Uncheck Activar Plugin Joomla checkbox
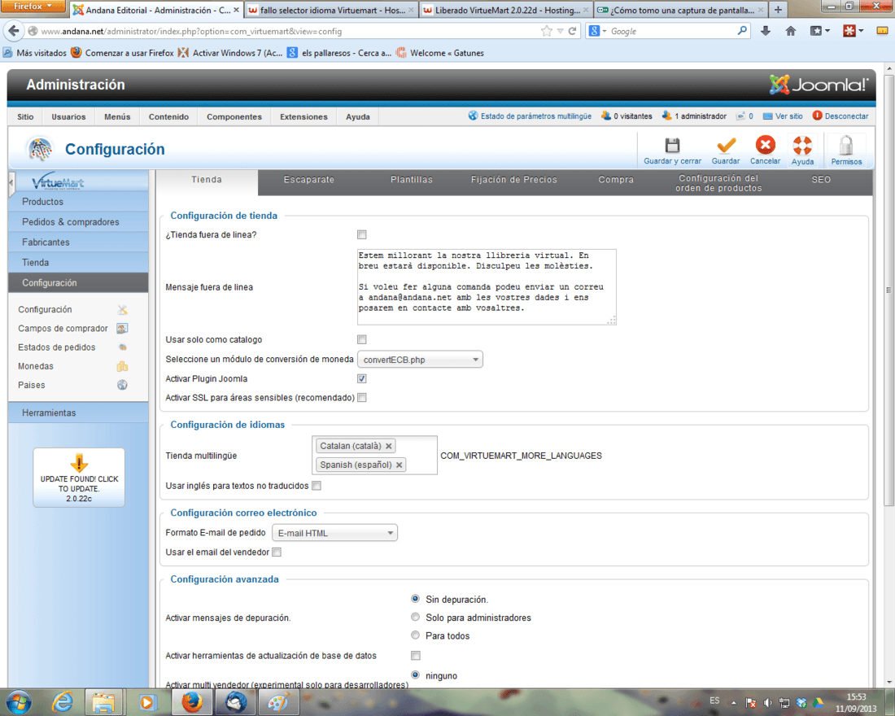Image resolution: width=895 pixels, height=716 pixels. point(362,378)
